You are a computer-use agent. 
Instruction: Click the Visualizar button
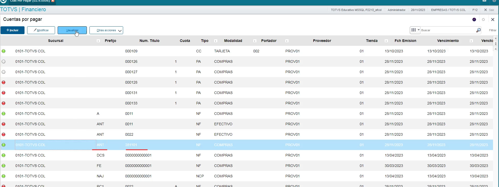tap(72, 30)
